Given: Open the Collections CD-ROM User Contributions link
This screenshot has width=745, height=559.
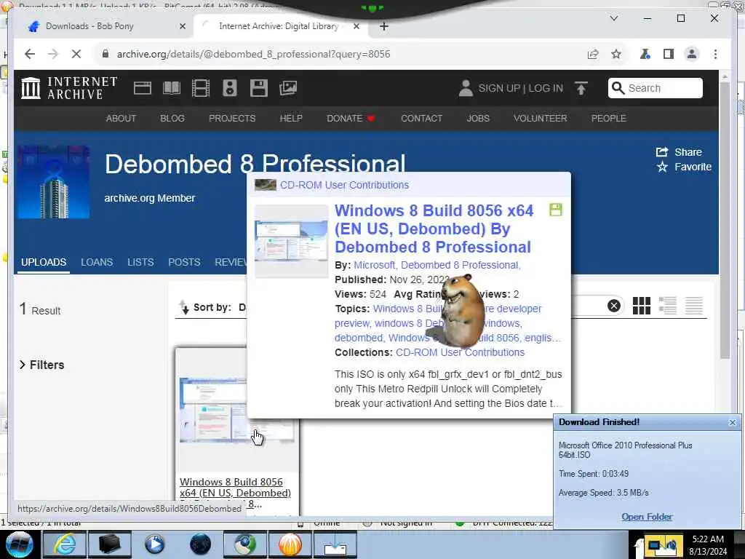Looking at the screenshot, I should tap(460, 352).
